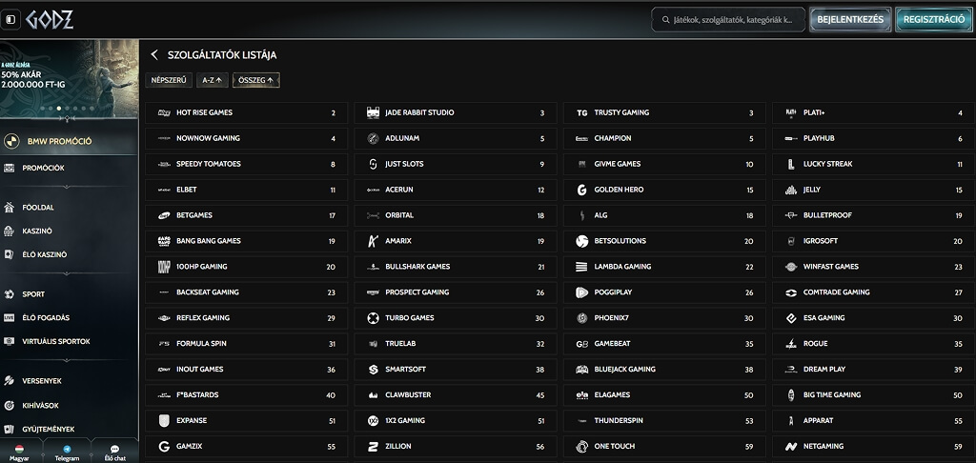976x463 pixels.
Task: Click the Turbo Games icon
Action: [373, 318]
